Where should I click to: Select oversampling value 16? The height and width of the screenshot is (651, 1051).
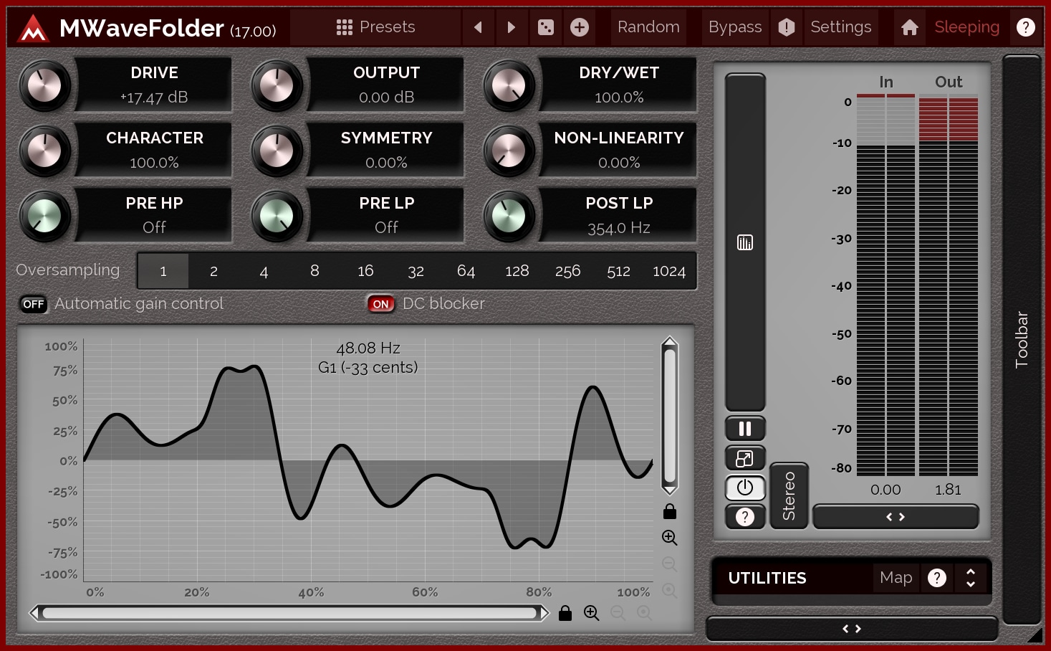coord(365,271)
